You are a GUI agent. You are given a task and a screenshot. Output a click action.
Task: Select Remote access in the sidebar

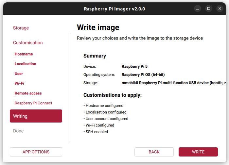(28, 93)
